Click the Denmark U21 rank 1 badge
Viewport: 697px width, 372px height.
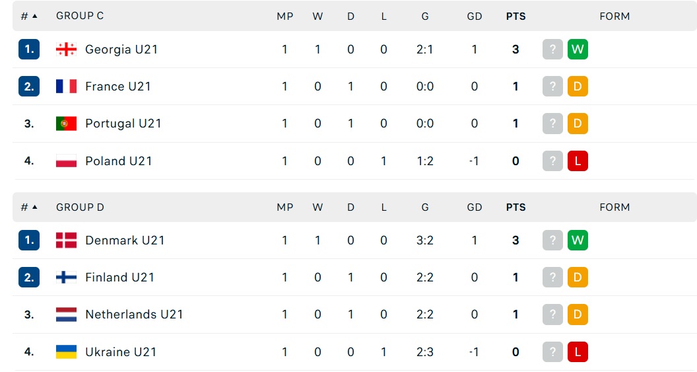point(29,241)
